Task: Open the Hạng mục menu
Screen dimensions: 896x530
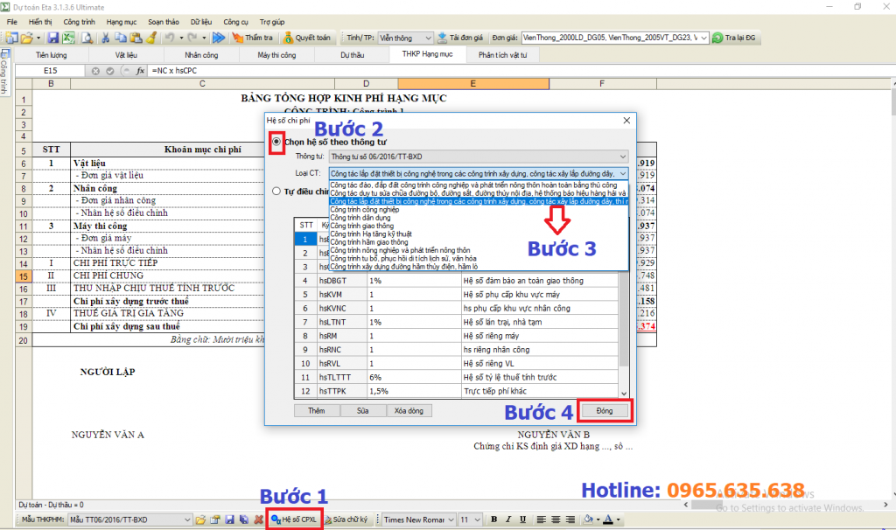Action: [121, 19]
